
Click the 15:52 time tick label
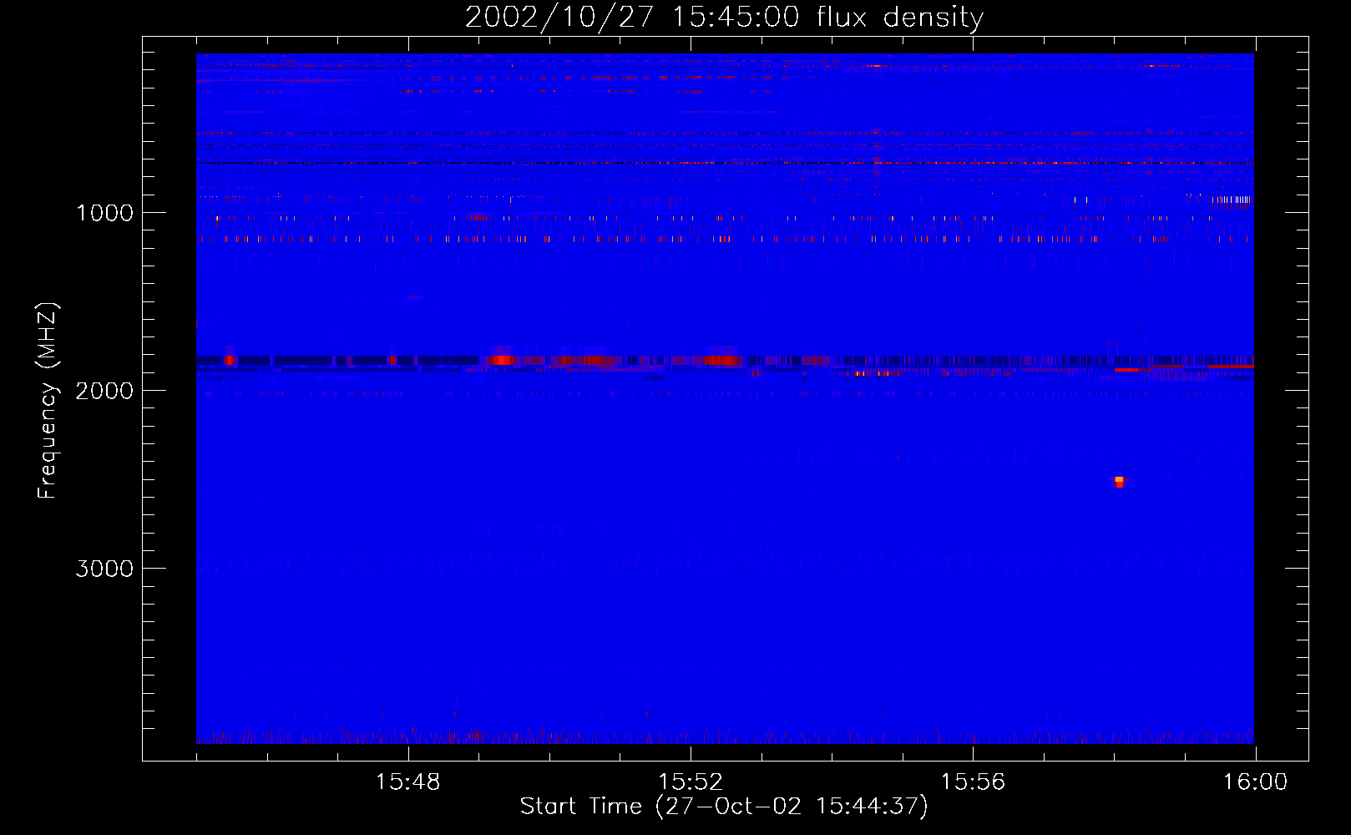[x=690, y=782]
